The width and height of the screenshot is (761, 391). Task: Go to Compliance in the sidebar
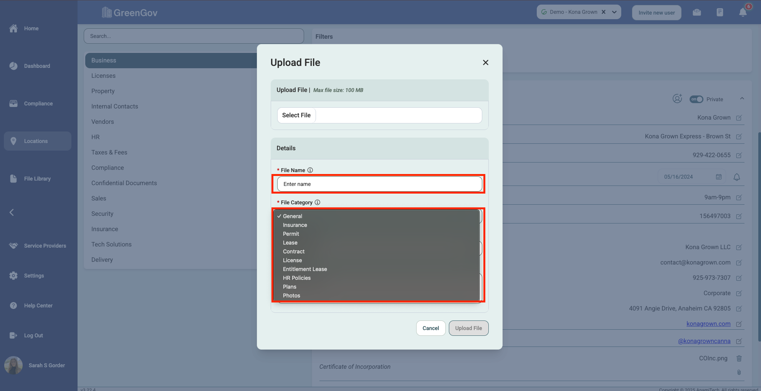[x=38, y=103]
